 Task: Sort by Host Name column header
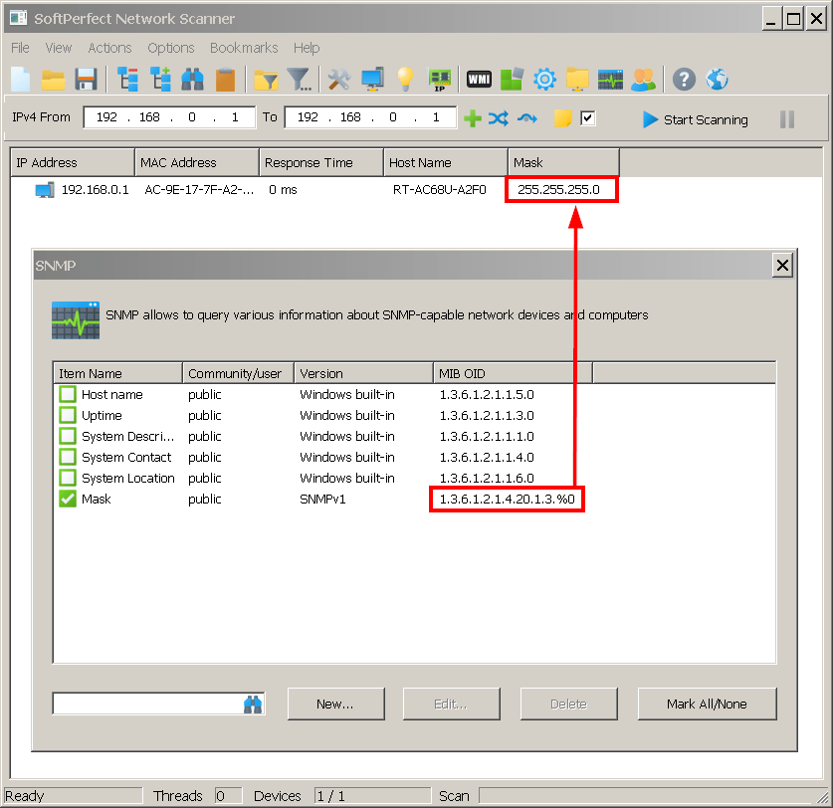pos(445,162)
